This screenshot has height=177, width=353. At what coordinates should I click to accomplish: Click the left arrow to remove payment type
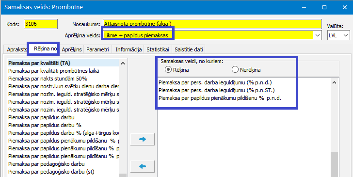click(142, 166)
